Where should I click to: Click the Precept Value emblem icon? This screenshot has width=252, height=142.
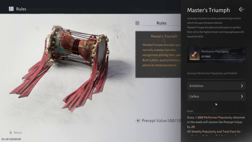138,121
